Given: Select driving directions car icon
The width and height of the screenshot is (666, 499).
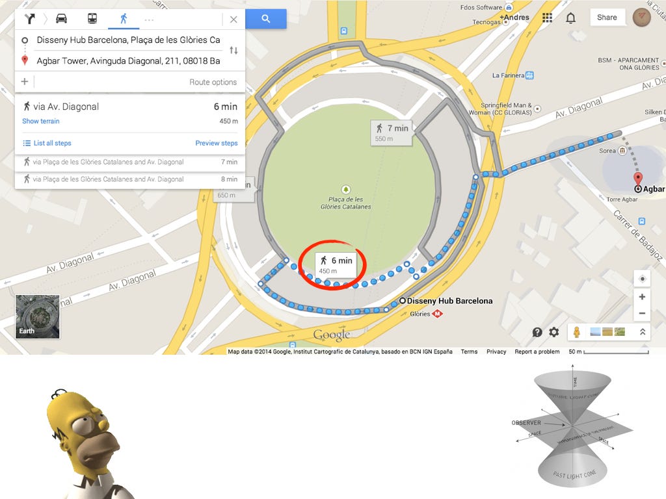Looking at the screenshot, I should pyautogui.click(x=62, y=19).
